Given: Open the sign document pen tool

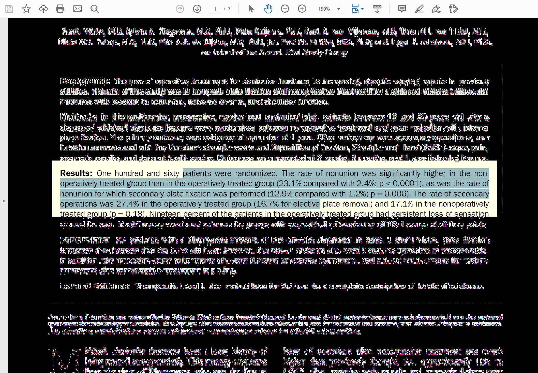Looking at the screenshot, I should (436, 9).
